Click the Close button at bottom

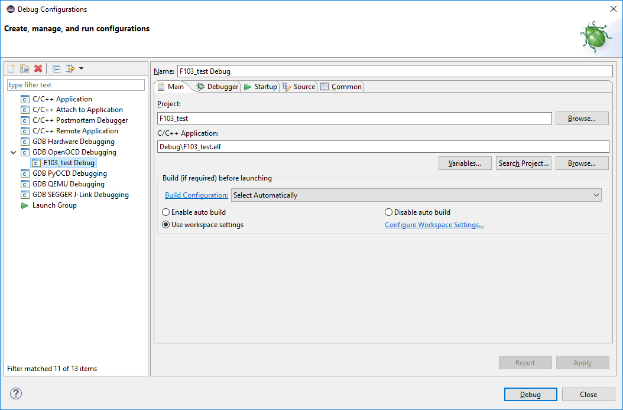[x=589, y=395]
